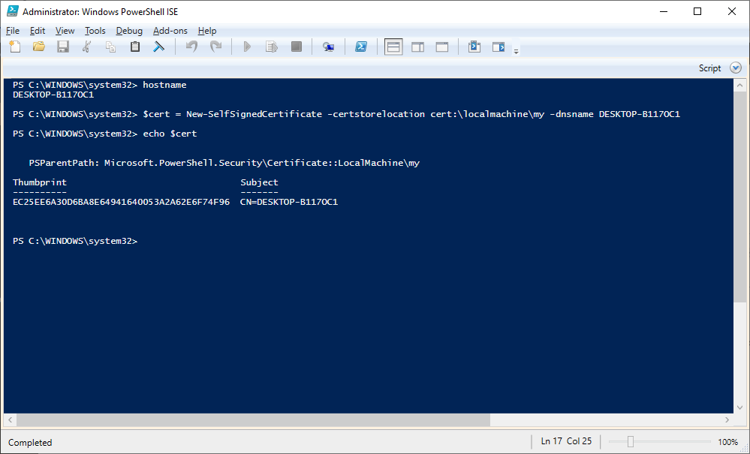Click the vertical scrollbar up arrow
750x454 pixels.
pyautogui.click(x=740, y=86)
